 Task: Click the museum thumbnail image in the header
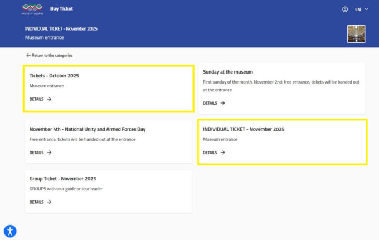[x=356, y=33]
